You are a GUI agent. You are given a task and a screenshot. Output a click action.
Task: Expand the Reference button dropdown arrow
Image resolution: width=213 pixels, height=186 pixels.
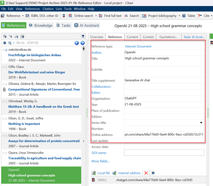pos(23,16)
